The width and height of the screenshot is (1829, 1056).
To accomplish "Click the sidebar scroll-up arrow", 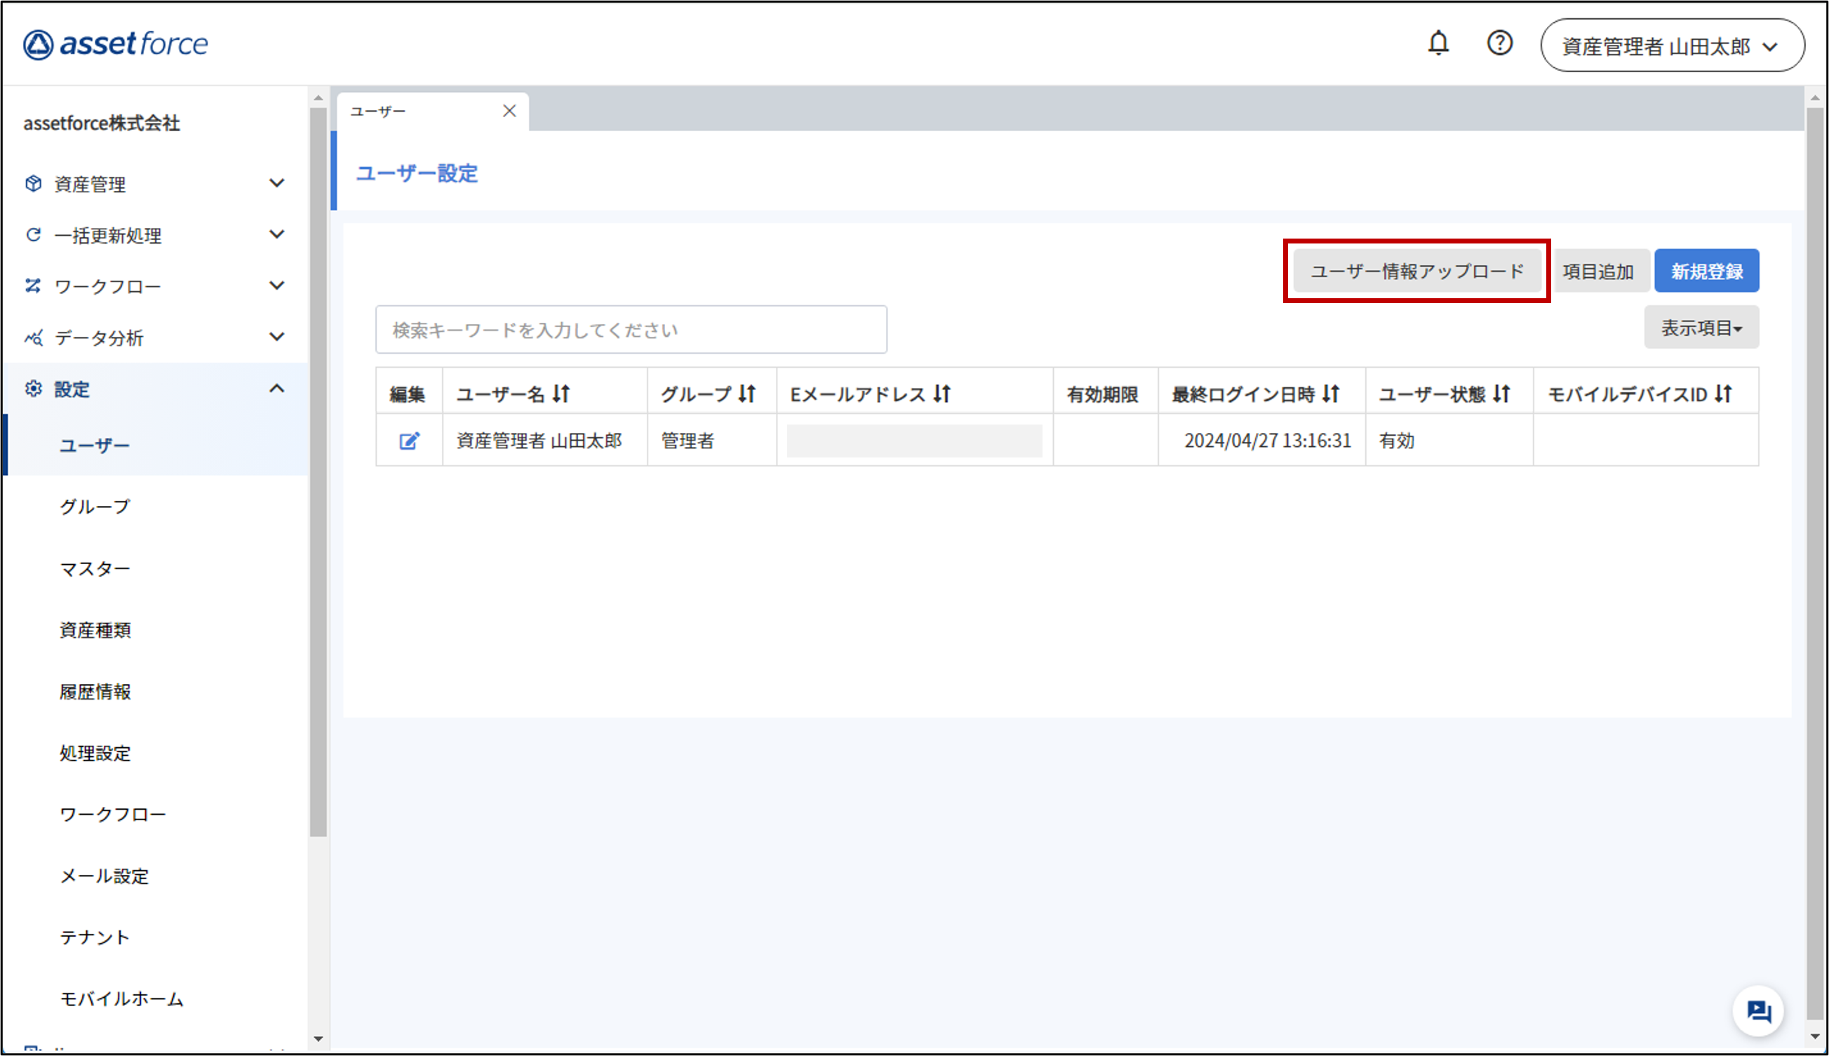I will (x=319, y=98).
